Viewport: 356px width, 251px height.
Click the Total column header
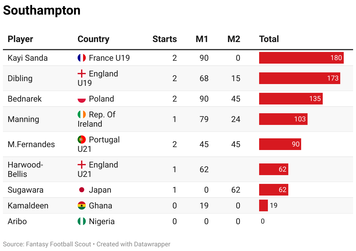[x=269, y=39]
